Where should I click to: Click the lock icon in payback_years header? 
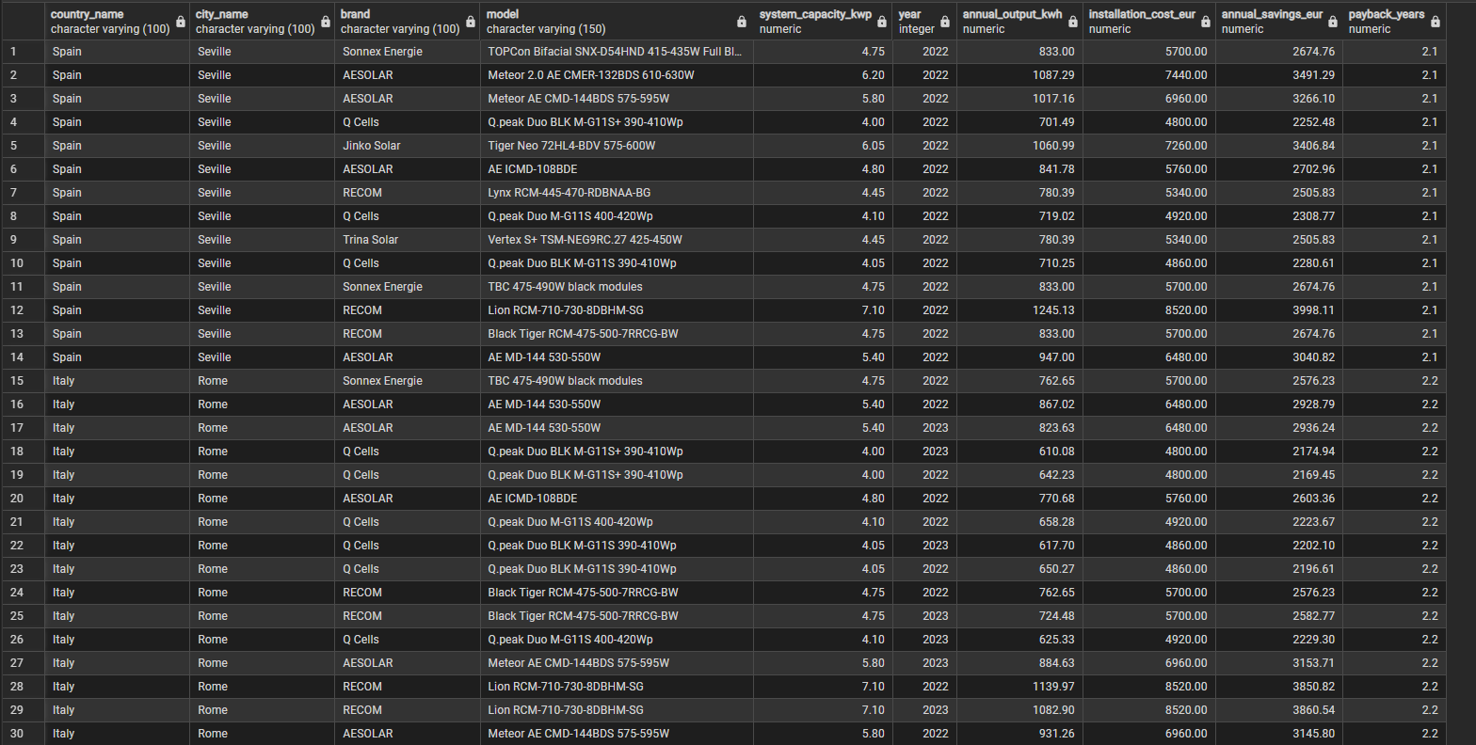click(x=1435, y=22)
